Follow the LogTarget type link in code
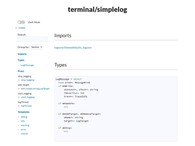The image size is (195, 146). click(x=82, y=121)
